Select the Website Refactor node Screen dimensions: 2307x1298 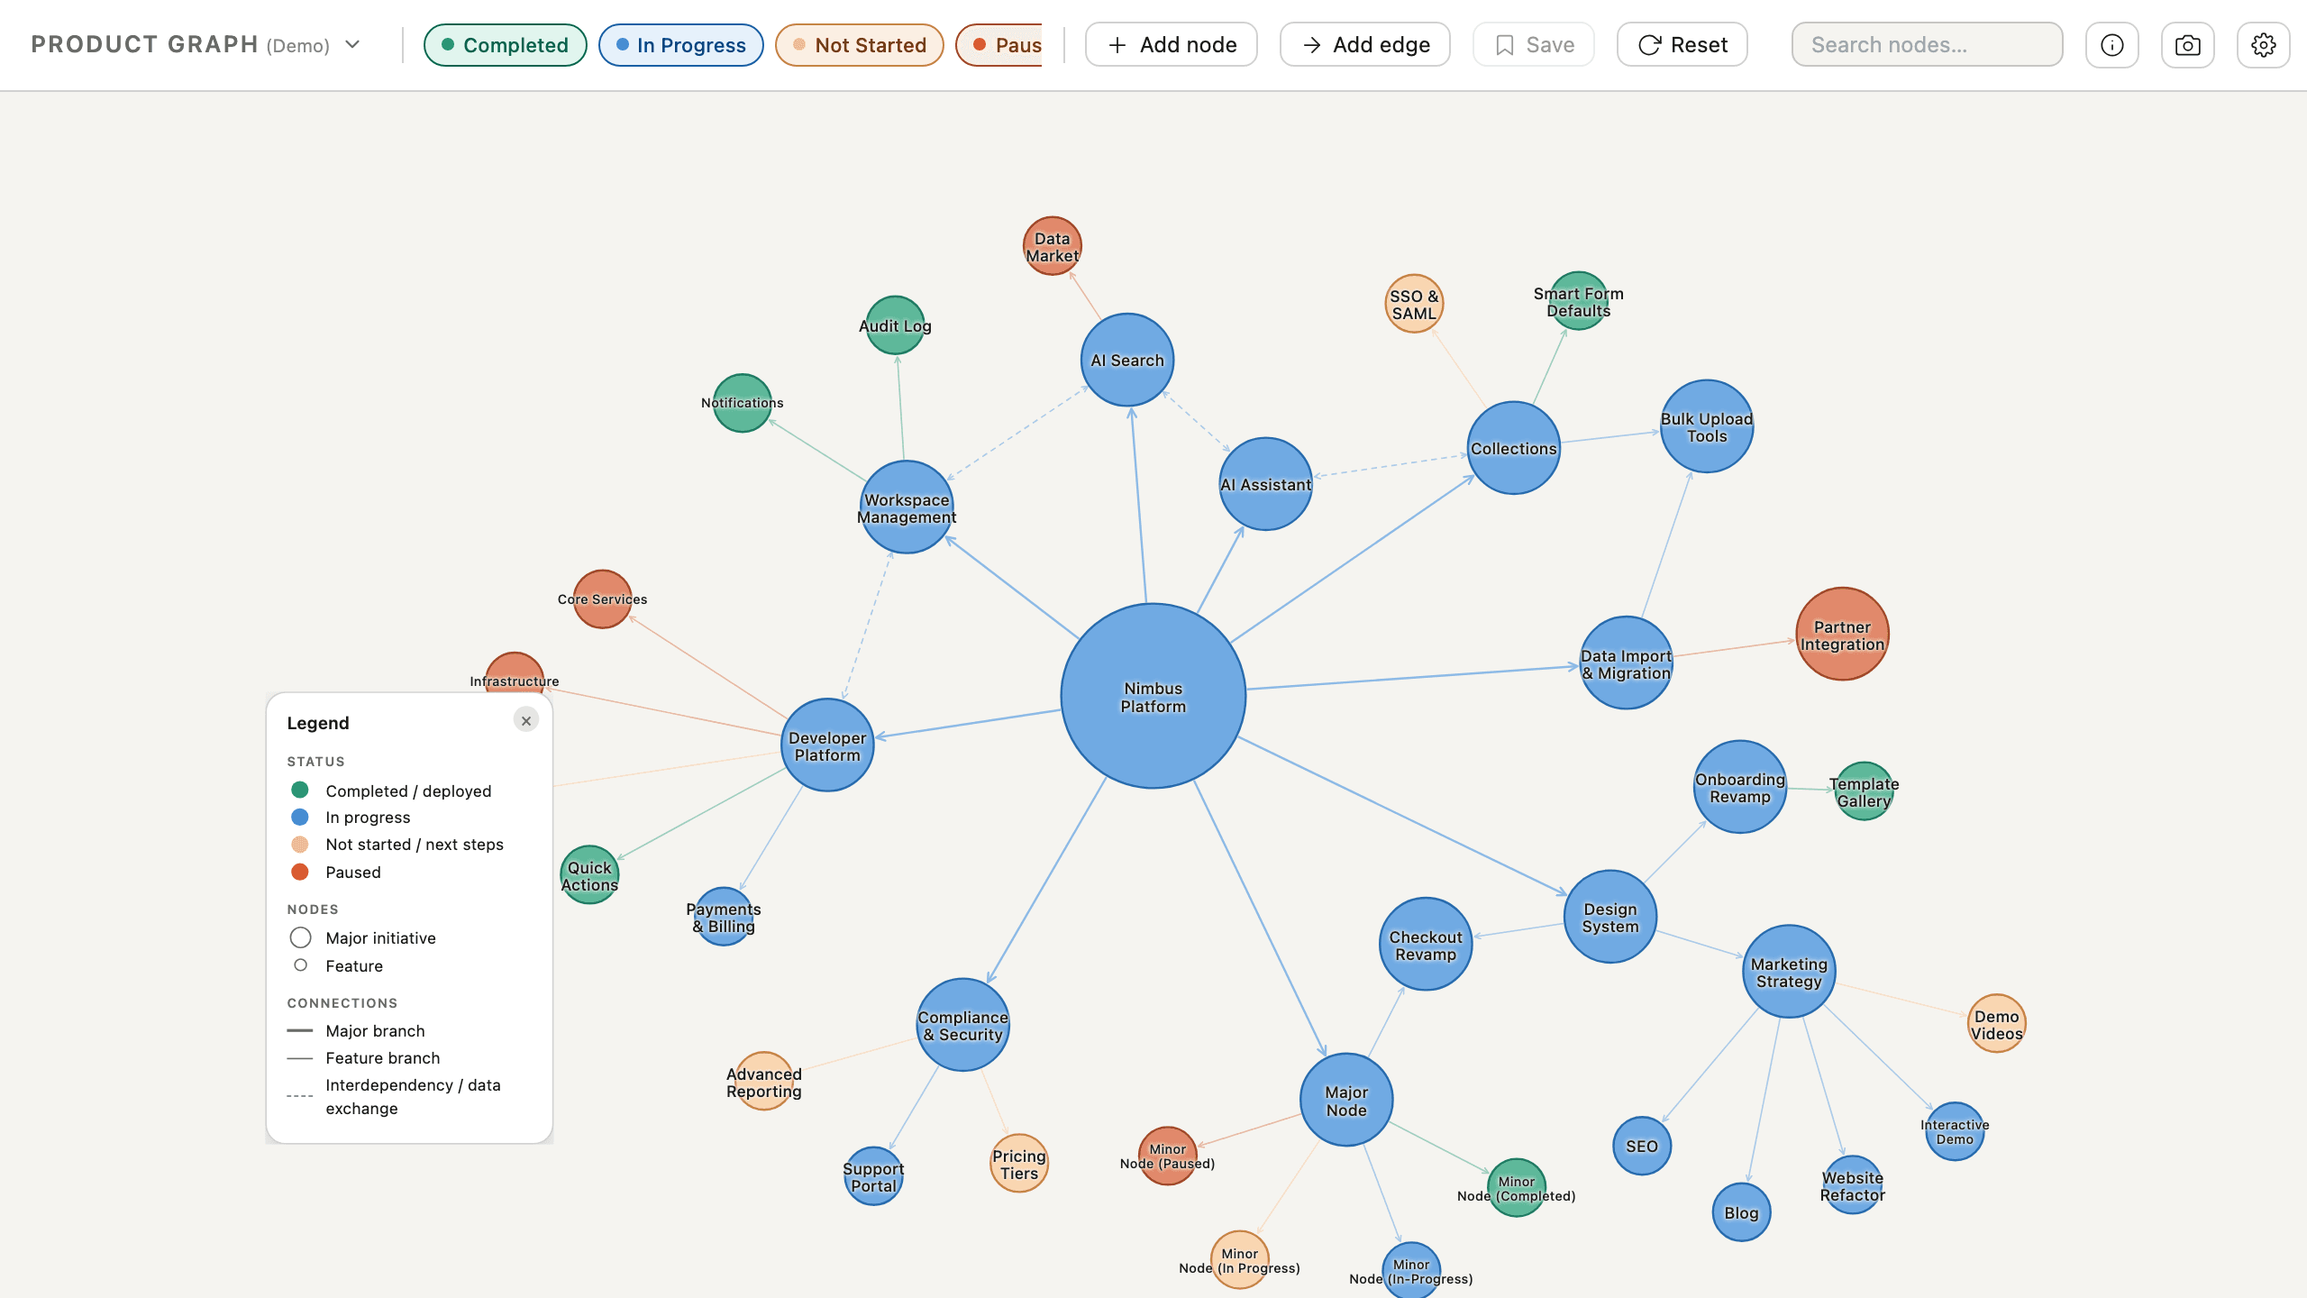pyautogui.click(x=1853, y=1185)
